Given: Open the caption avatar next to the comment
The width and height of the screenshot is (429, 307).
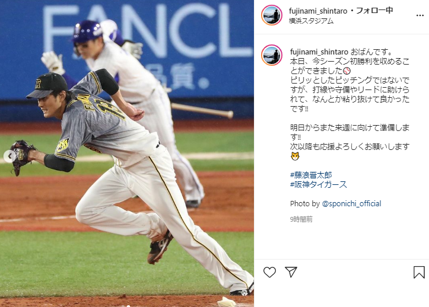Looking at the screenshot, I should 271,55.
